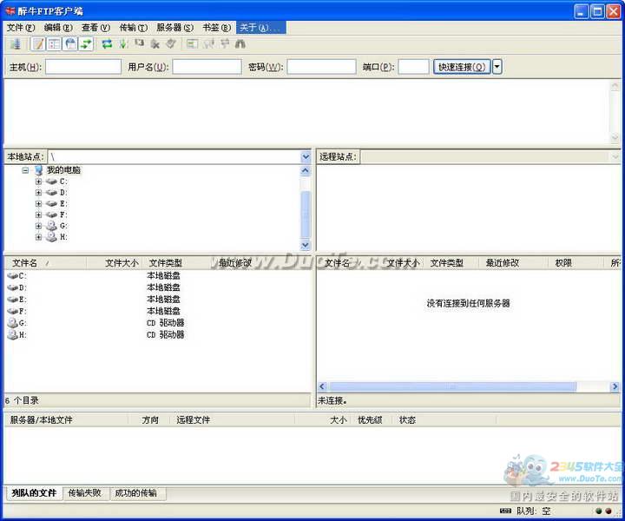Screen dimensions: 625x521
Task: Select the 我的电脑 label in local tree
Action: point(63,170)
